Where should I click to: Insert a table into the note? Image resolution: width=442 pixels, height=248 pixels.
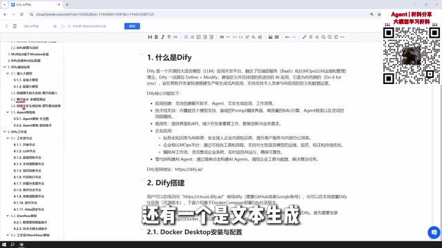pyautogui.click(x=277, y=37)
